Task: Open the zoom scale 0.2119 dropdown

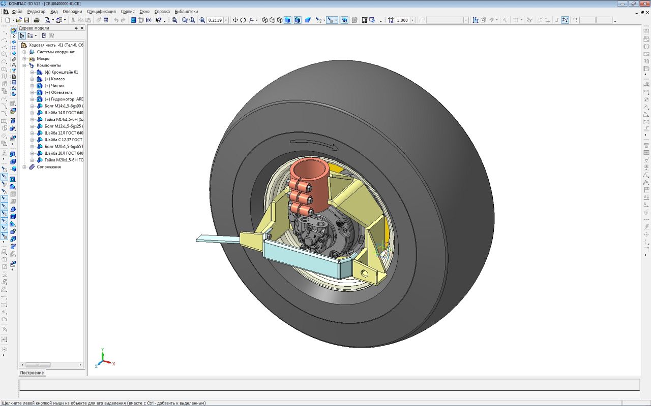Action: click(x=226, y=20)
